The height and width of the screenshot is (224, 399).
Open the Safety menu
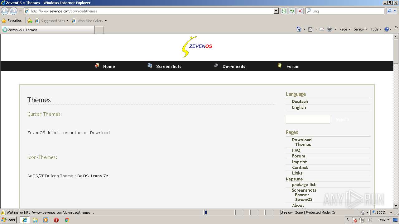point(360,29)
